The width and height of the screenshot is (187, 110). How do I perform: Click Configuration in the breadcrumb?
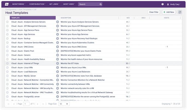pos(11,9)
